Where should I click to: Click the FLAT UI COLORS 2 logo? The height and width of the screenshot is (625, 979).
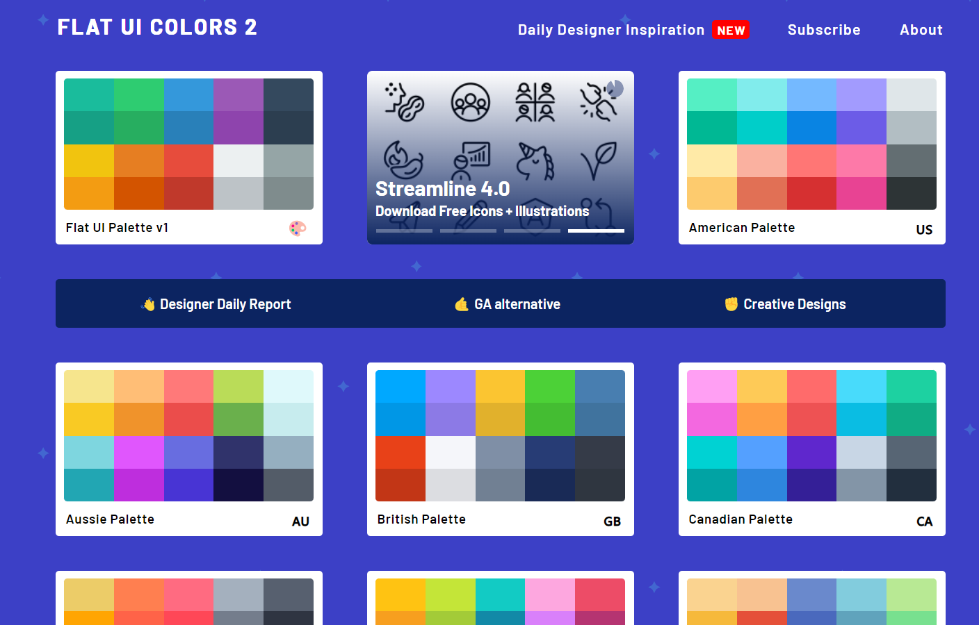[x=157, y=27]
